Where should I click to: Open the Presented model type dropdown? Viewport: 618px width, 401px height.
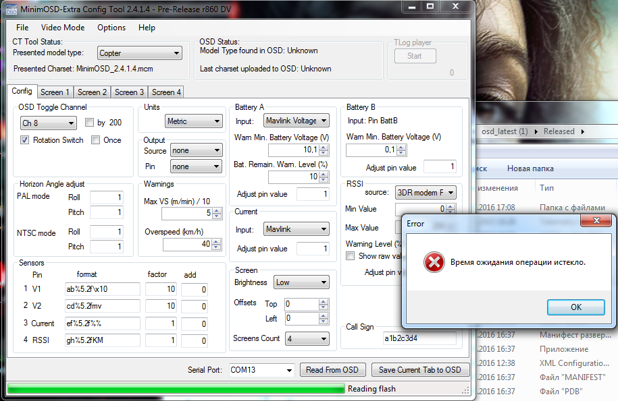139,53
